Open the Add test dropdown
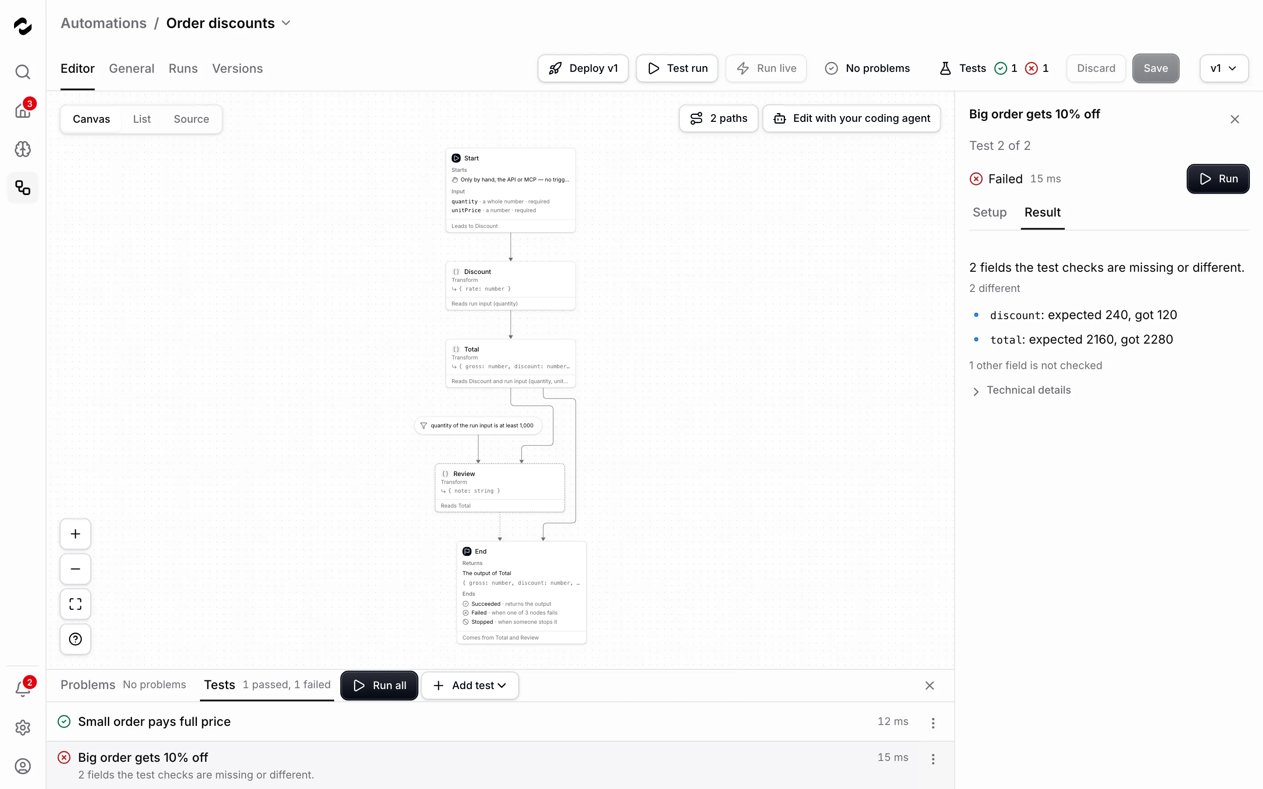The height and width of the screenshot is (789, 1263). (470, 686)
